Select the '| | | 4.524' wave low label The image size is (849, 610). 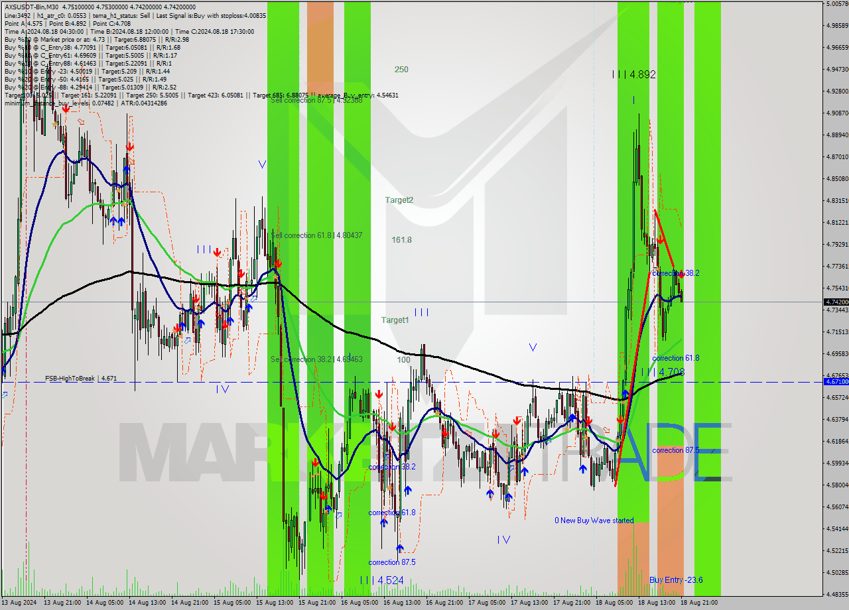coord(381,580)
